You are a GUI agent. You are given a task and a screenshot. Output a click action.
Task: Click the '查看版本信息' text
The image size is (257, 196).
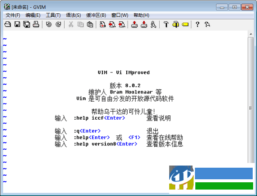click(x=164, y=144)
